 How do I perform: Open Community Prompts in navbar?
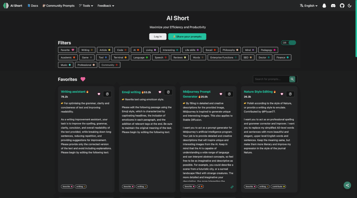[x=58, y=6]
